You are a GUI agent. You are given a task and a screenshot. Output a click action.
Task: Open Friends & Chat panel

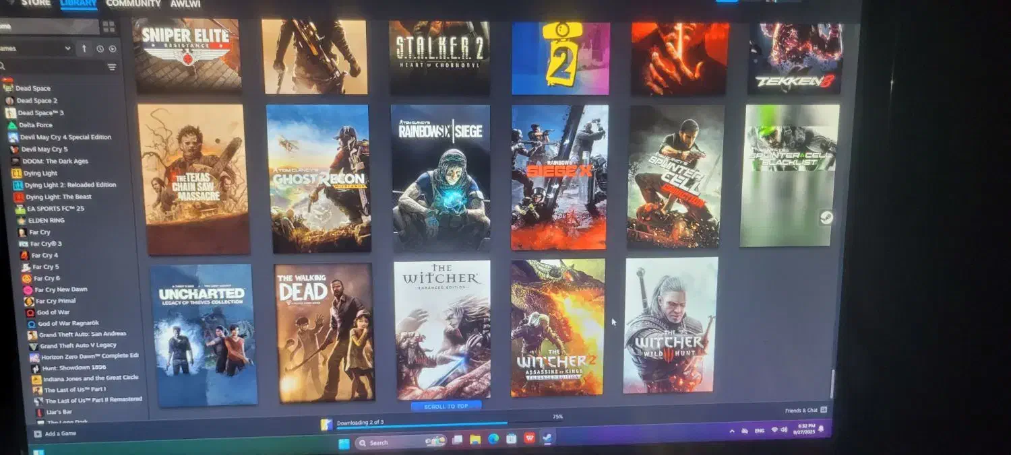805,410
